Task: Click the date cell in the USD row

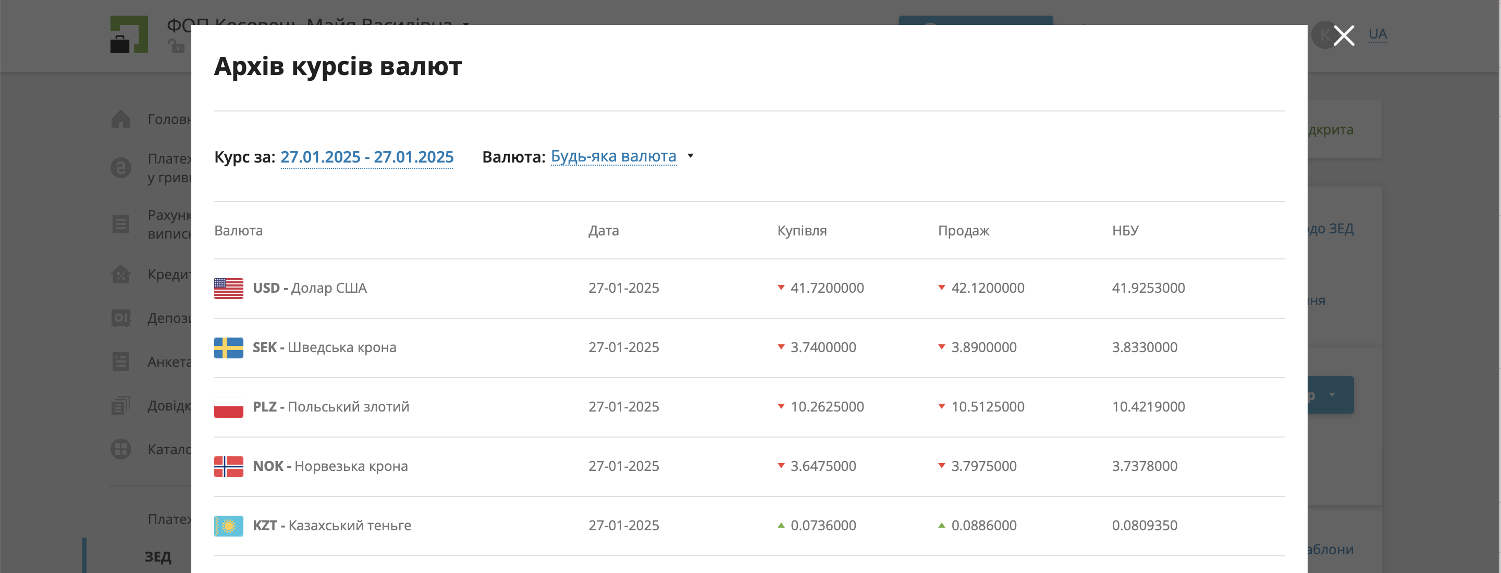Action: [x=623, y=288]
